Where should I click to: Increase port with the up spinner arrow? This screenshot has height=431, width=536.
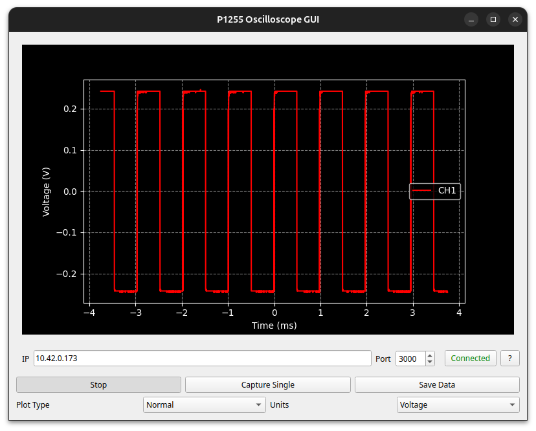click(430, 355)
